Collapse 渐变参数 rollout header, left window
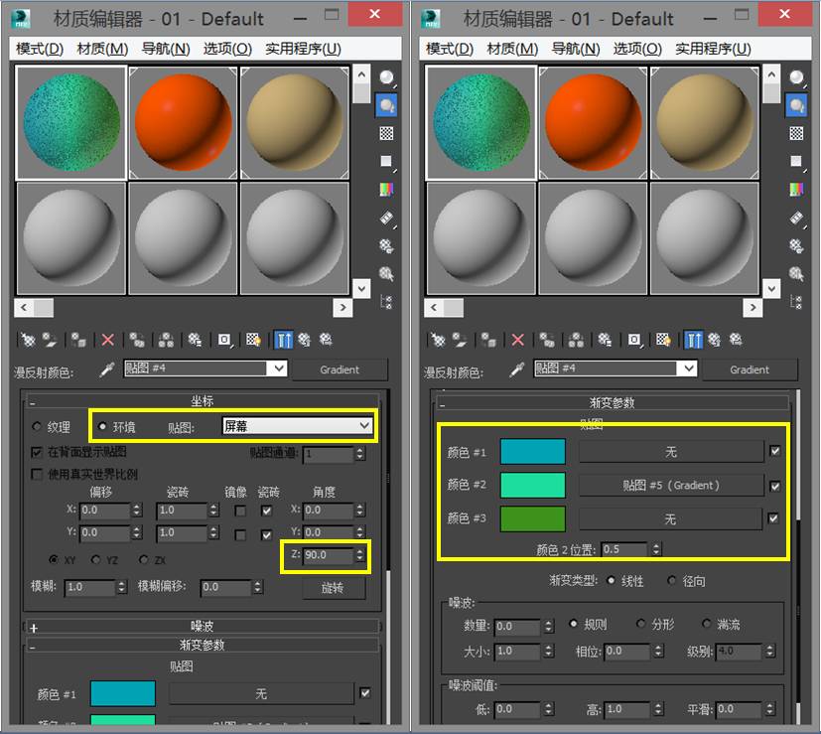The height and width of the screenshot is (734, 821). [203, 645]
